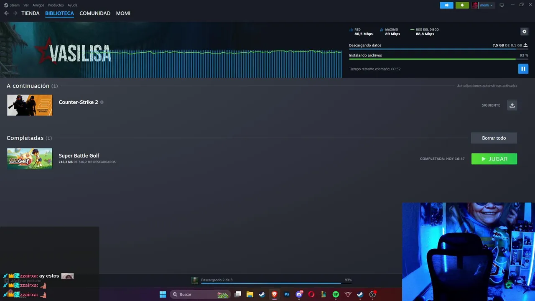Click the Steam taskbar icon beside OBS

(x=360, y=294)
